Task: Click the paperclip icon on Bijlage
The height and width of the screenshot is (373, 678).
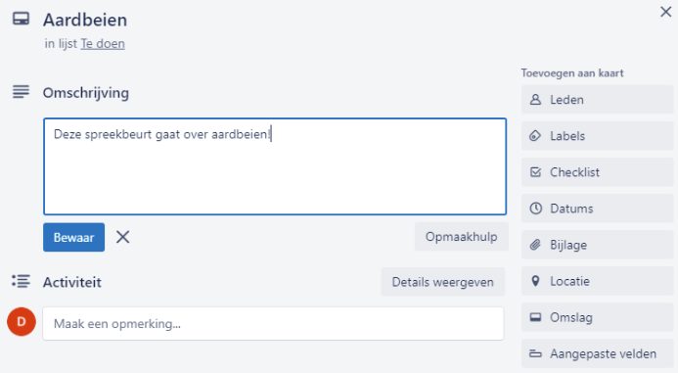Action: point(535,245)
